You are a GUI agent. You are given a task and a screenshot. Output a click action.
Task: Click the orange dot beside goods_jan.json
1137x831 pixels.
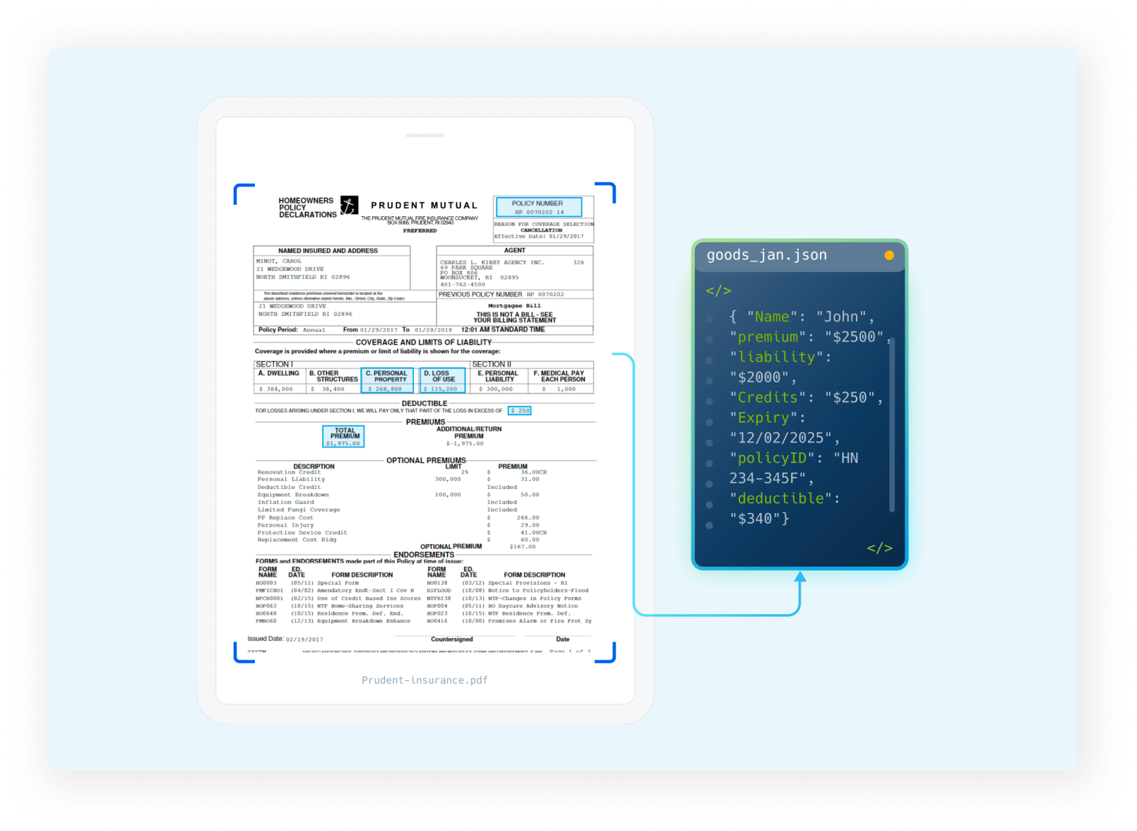pos(889,255)
